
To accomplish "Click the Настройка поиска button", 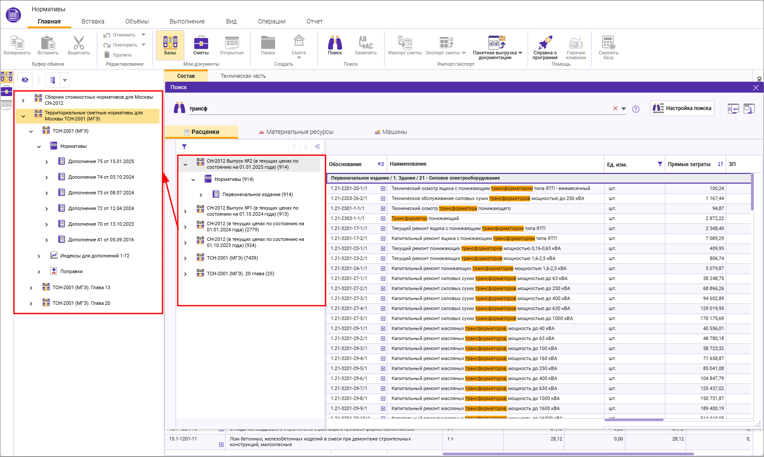I will coord(682,108).
